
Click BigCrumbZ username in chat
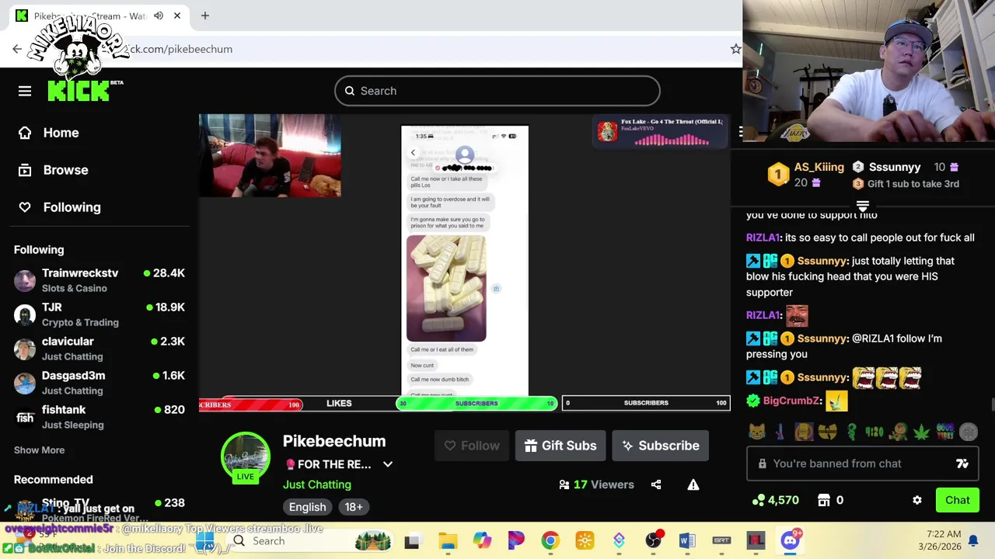point(791,401)
